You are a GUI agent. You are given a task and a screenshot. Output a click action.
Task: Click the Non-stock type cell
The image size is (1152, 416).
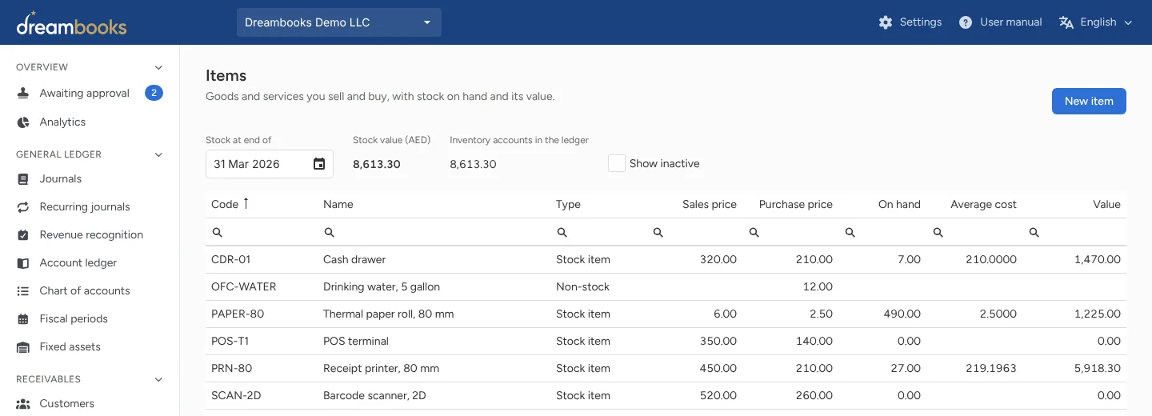click(582, 286)
